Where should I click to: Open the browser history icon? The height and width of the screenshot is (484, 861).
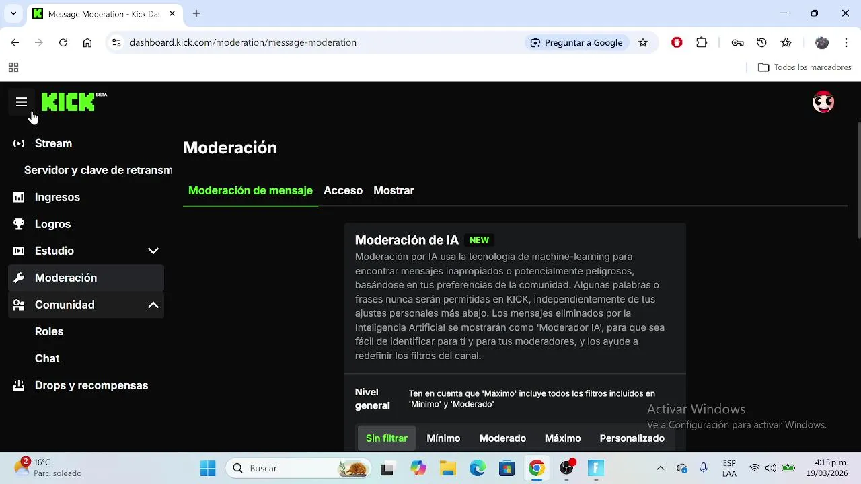[761, 42]
